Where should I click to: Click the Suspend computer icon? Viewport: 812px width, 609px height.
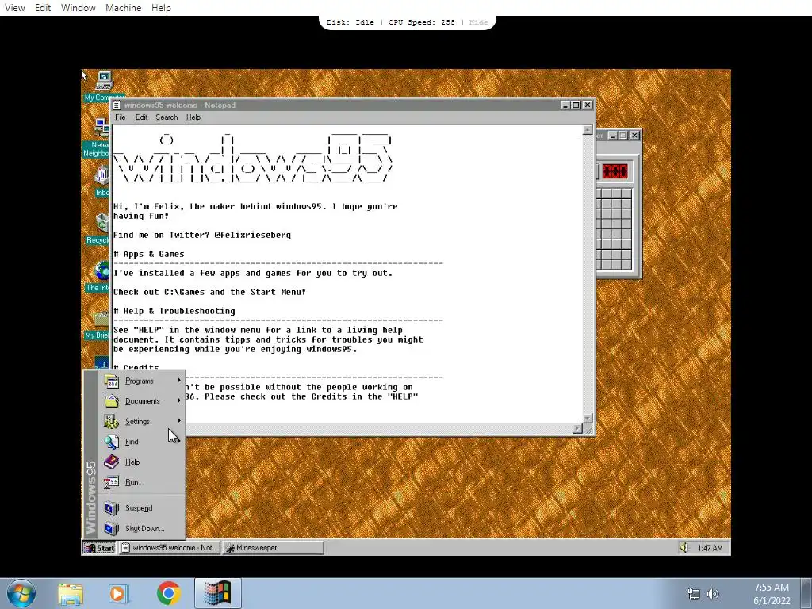tap(111, 508)
